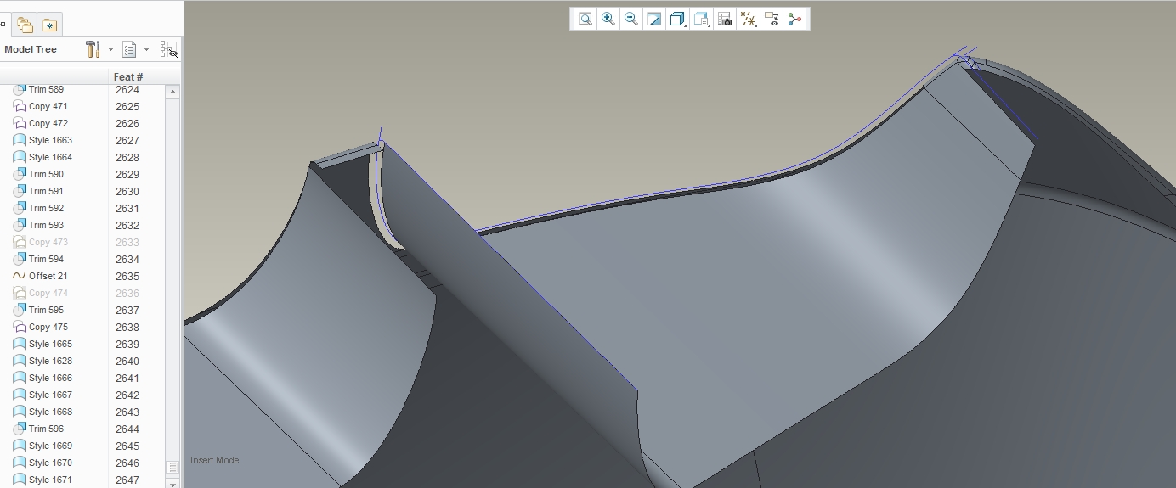Click the Repaint screen icon

pos(654,19)
